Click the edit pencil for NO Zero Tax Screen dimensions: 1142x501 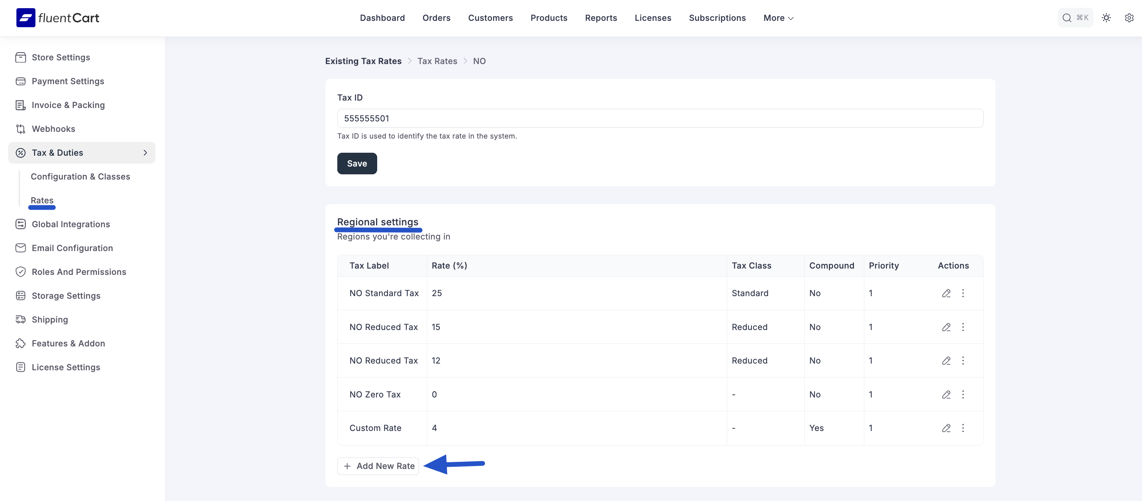click(946, 394)
